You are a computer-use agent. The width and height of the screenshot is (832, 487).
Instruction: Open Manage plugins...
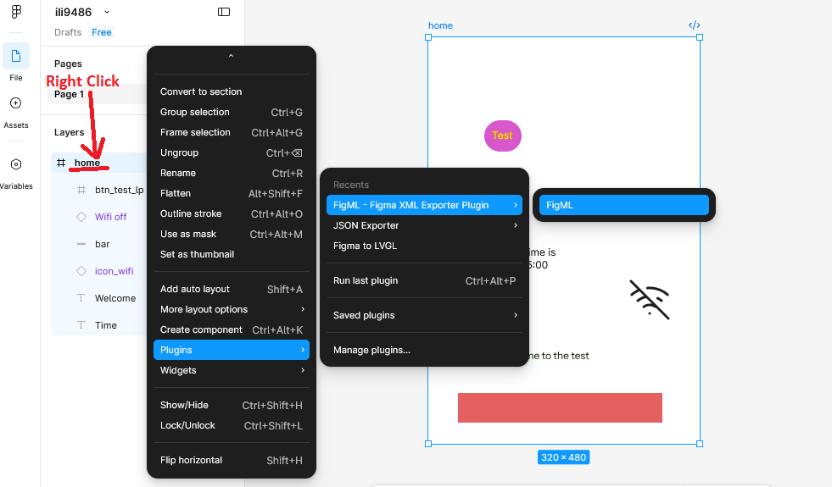point(425,350)
